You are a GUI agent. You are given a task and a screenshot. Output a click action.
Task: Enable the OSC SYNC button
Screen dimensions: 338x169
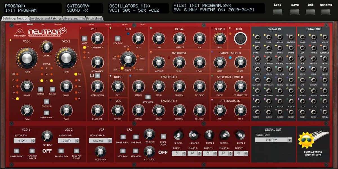pos(46,102)
